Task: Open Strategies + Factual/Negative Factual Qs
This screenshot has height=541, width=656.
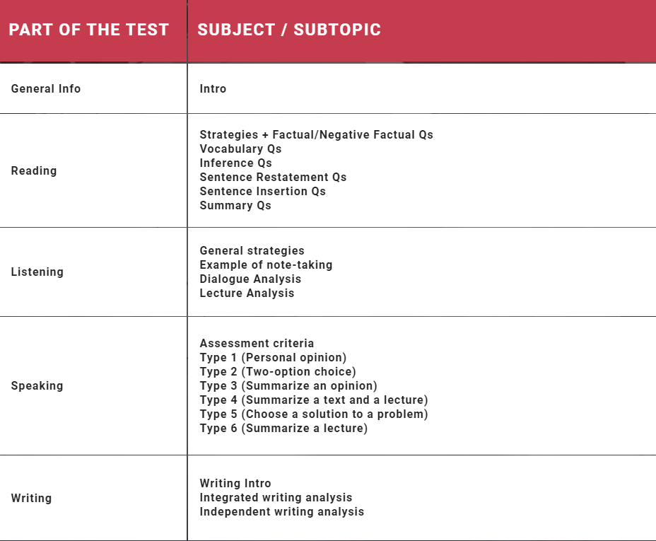Action: [316, 134]
